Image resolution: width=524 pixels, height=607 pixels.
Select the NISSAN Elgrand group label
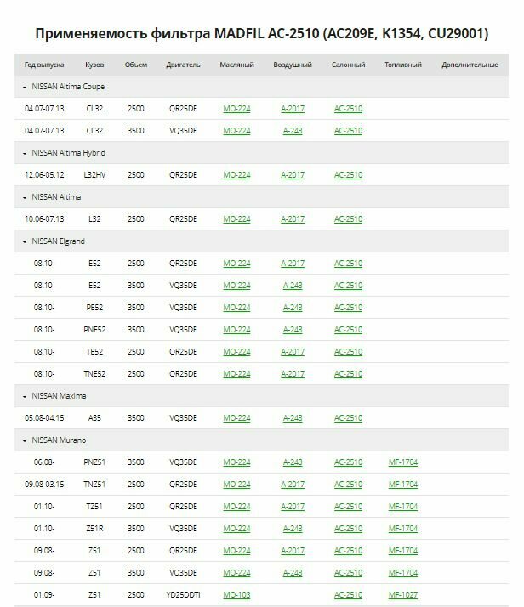pyautogui.click(x=58, y=241)
